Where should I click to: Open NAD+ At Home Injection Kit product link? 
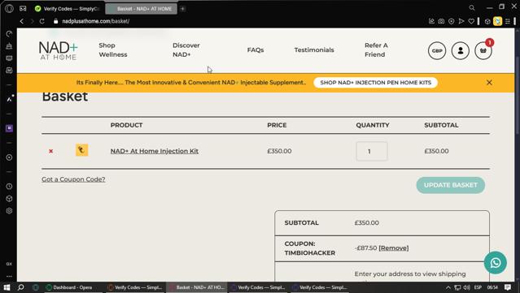pyautogui.click(x=155, y=151)
